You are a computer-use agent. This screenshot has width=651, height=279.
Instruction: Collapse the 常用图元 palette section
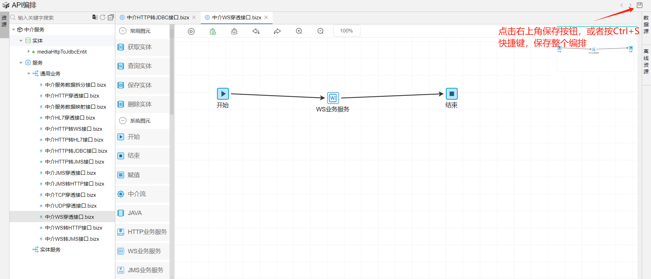pos(123,31)
